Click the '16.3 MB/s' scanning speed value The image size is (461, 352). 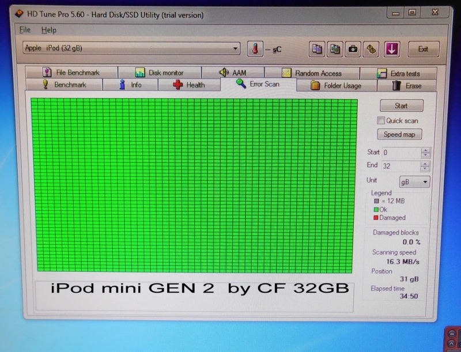click(x=402, y=262)
